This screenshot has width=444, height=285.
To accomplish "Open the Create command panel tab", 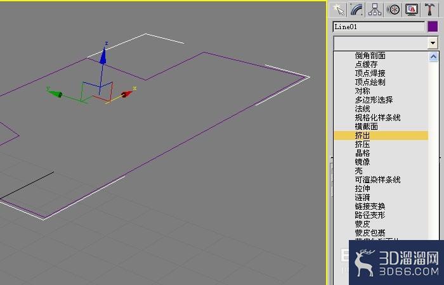I will pyautogui.click(x=338, y=9).
